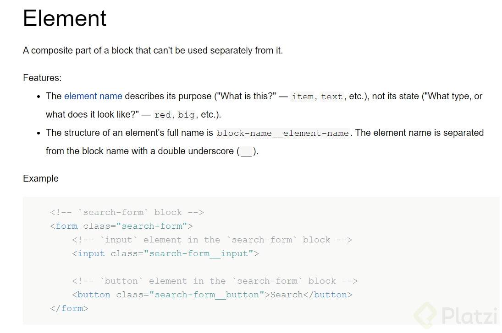Click the "Features:" label
The image size is (502, 333).
[x=42, y=78]
